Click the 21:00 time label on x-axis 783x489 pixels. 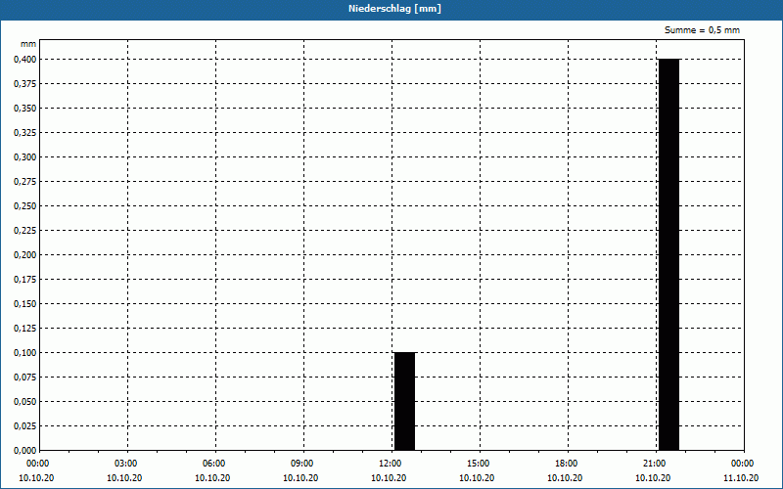[656, 464]
